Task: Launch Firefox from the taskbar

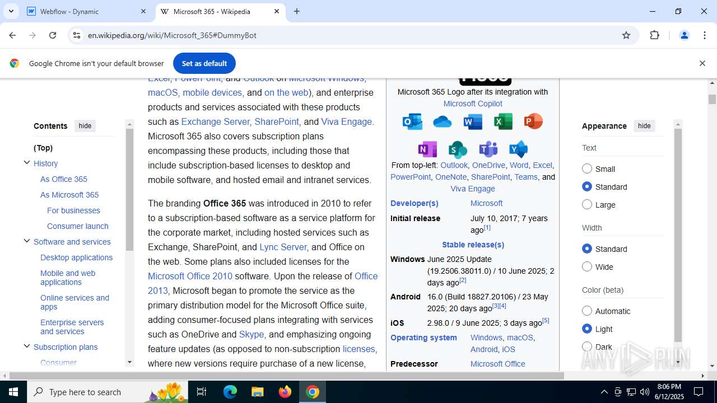Action: [x=285, y=392]
